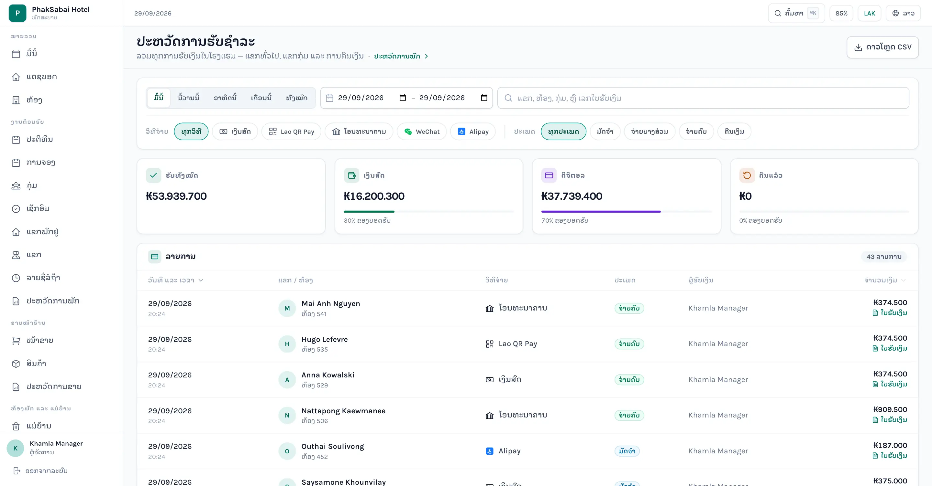Select the WeChat payment filter chip
932x486 pixels.
421,132
